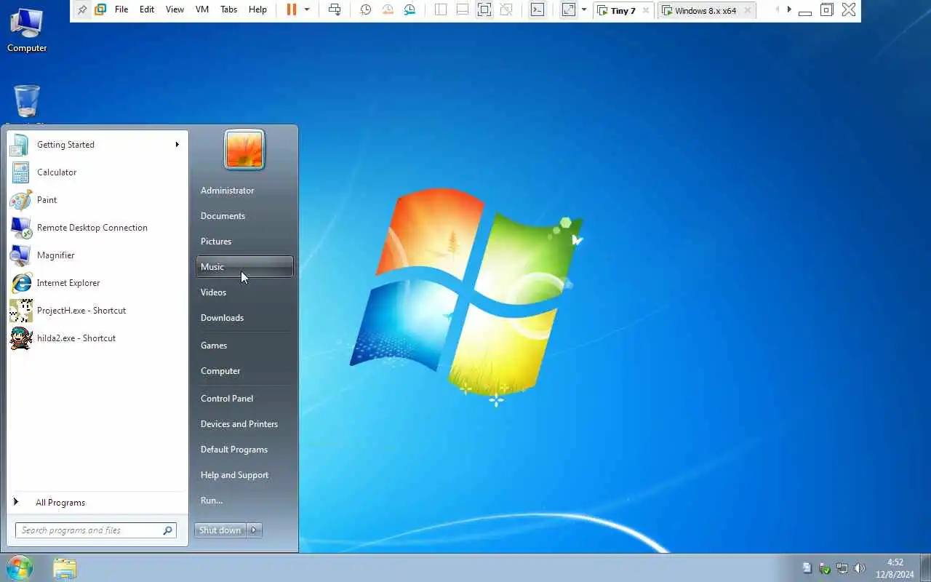Expand Getting Started submenu arrow
The image size is (931, 582).
pyautogui.click(x=177, y=144)
